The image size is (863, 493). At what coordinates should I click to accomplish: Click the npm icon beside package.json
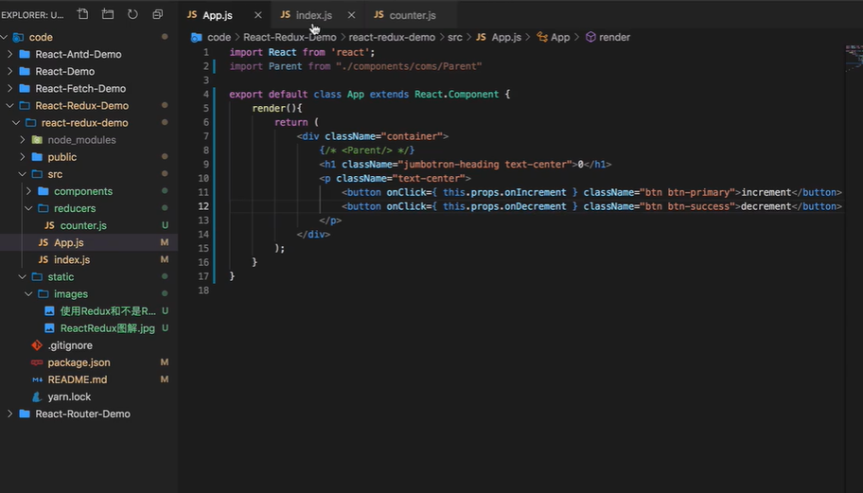point(37,362)
